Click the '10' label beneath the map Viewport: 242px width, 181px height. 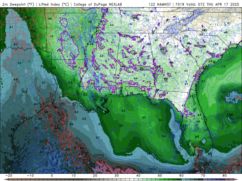tap(74, 176)
